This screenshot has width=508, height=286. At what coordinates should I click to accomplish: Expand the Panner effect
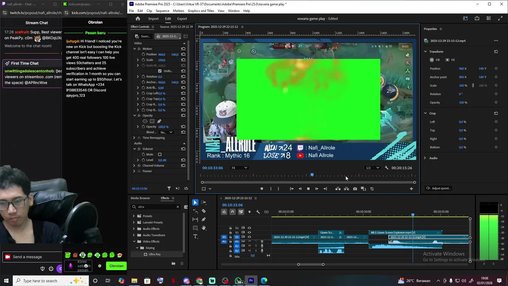(x=135, y=171)
